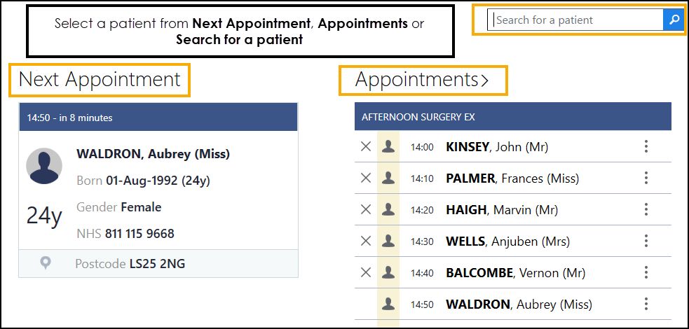The image size is (689, 329).
Task: Expand the Appointments heading chevron
Action: click(484, 80)
